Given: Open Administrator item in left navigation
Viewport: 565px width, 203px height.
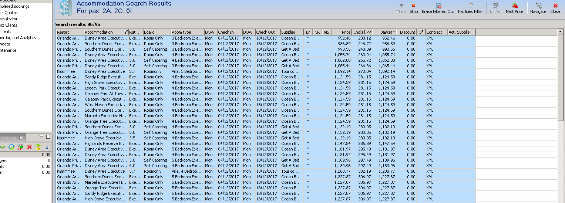Looking at the screenshot, I should click(9, 19).
